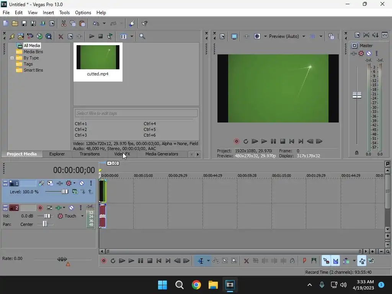Switch to the Explorer tab
The image size is (392, 294).
pyautogui.click(x=57, y=154)
